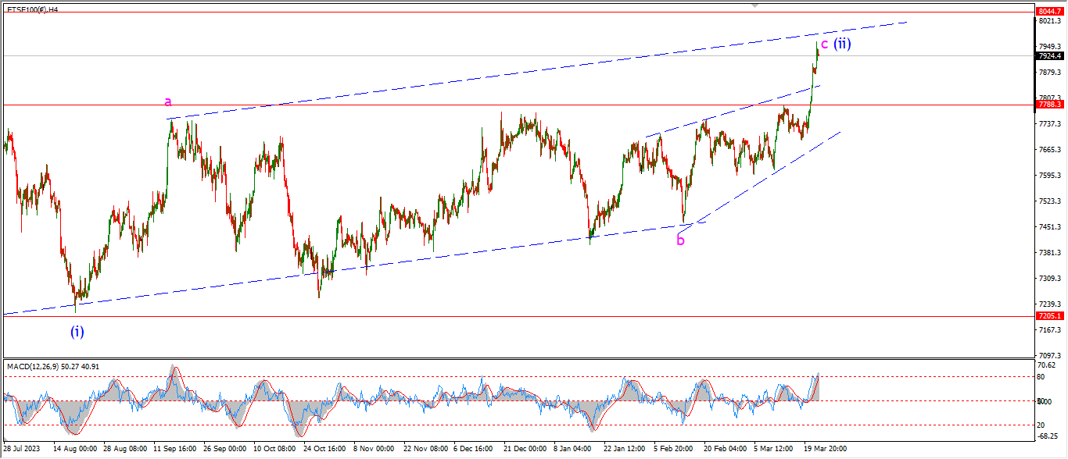Click the 8044.7 red price tag
The image size is (1068, 459).
pyautogui.click(x=1049, y=12)
